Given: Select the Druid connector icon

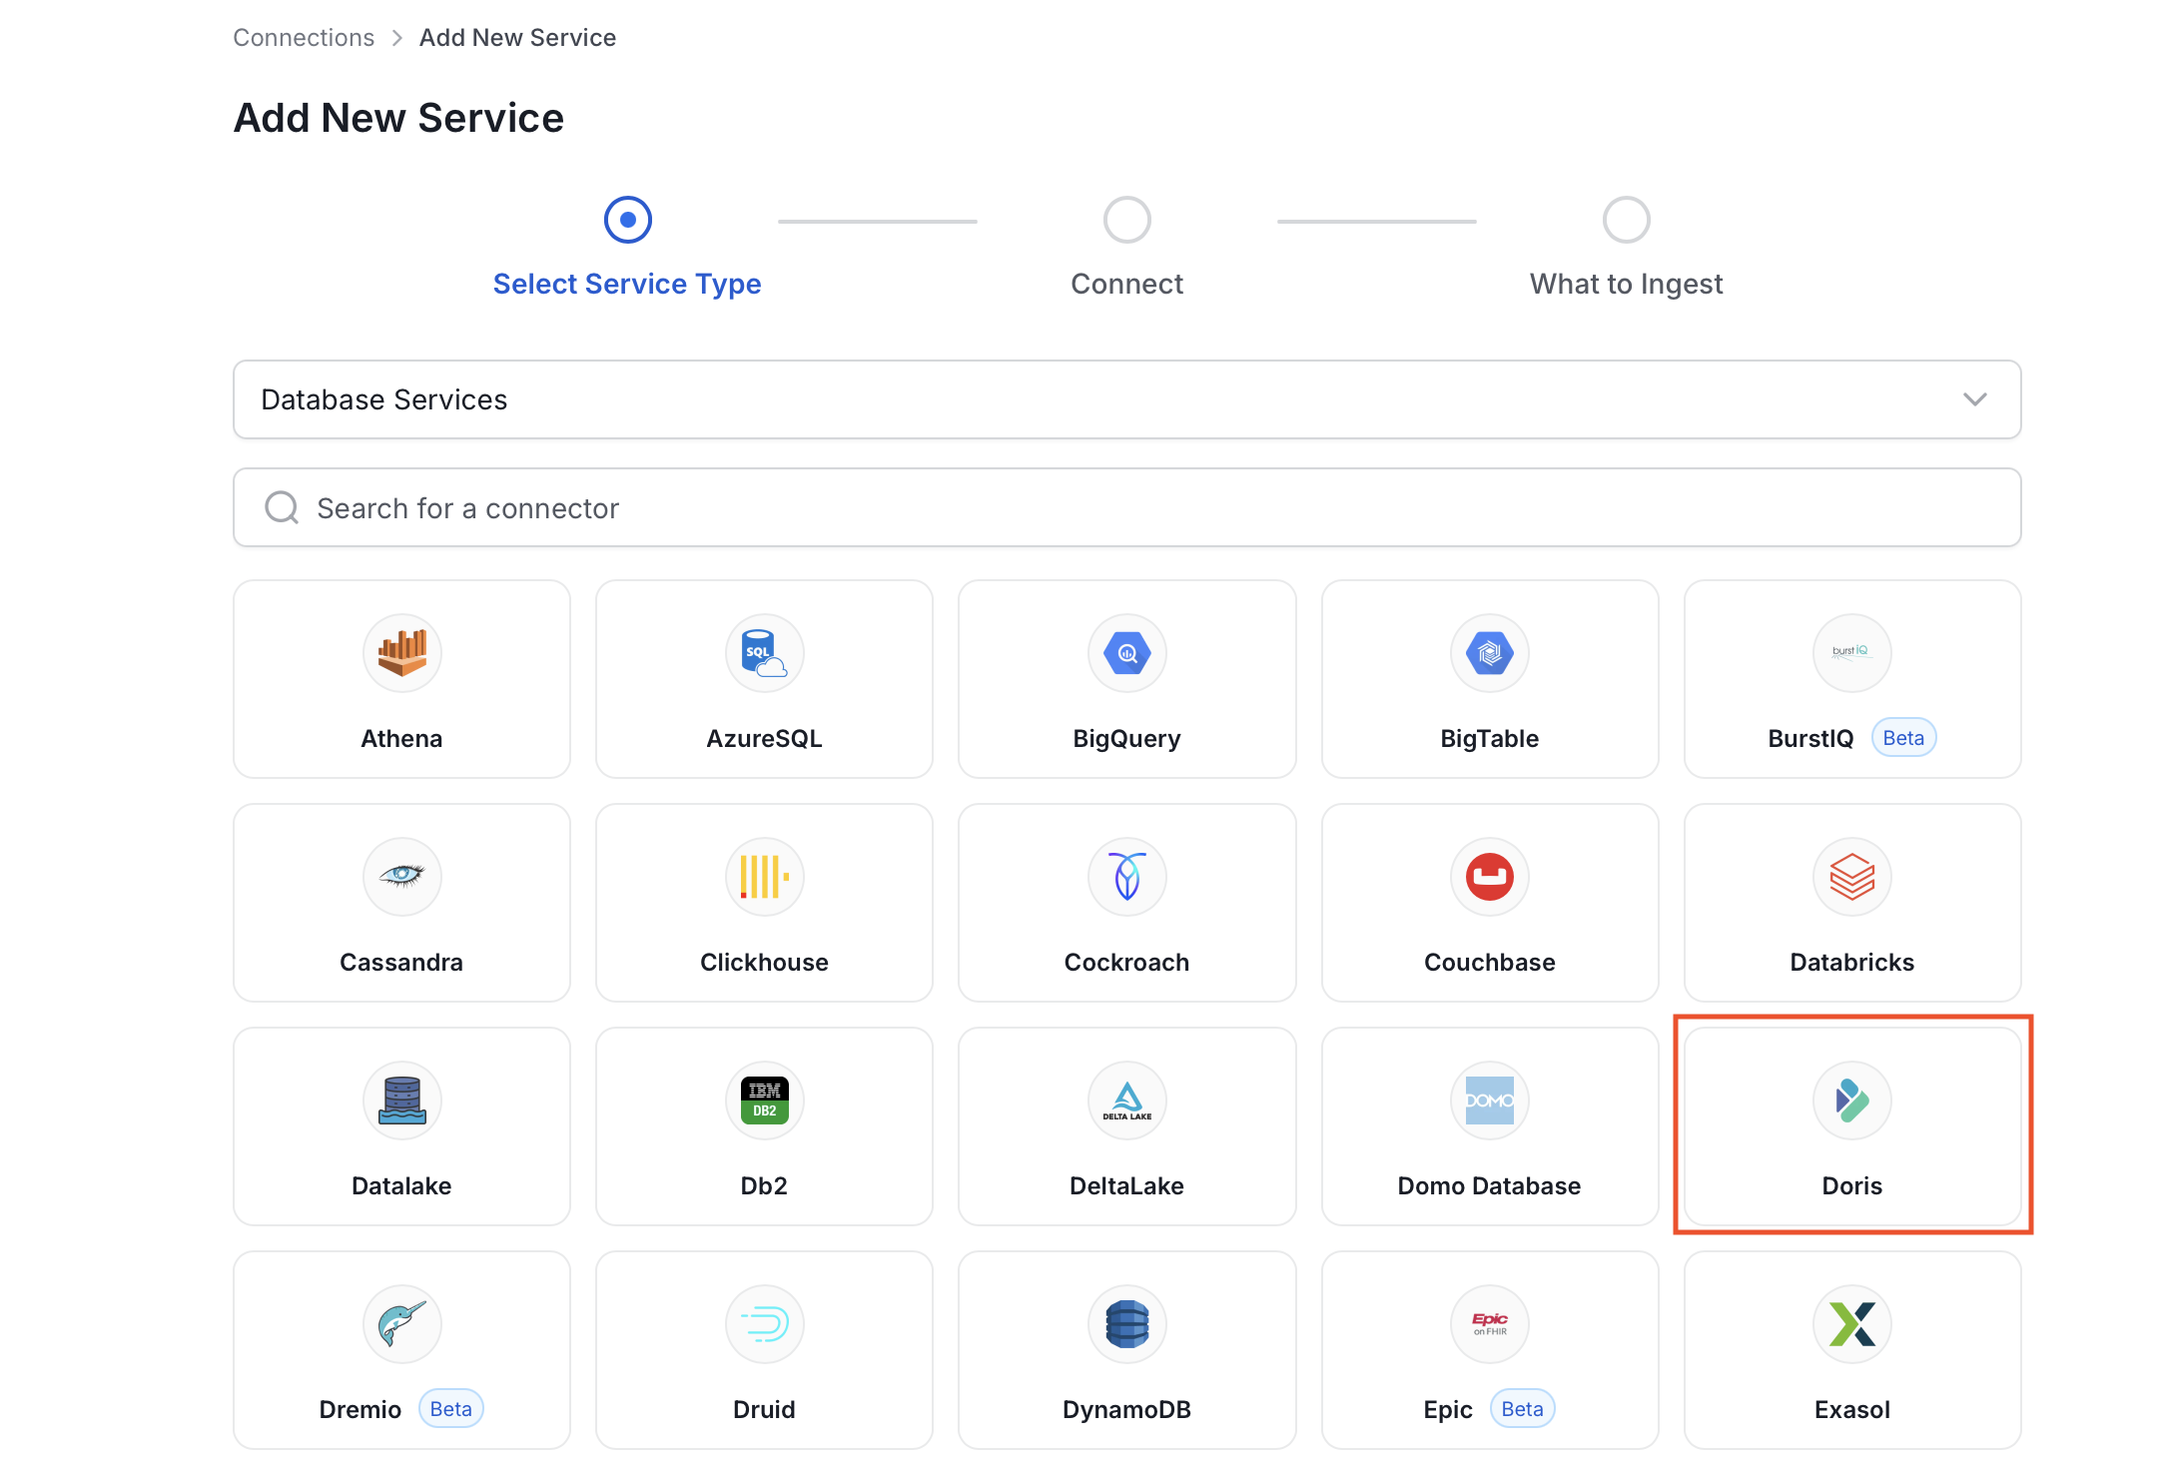Looking at the screenshot, I should (765, 1324).
